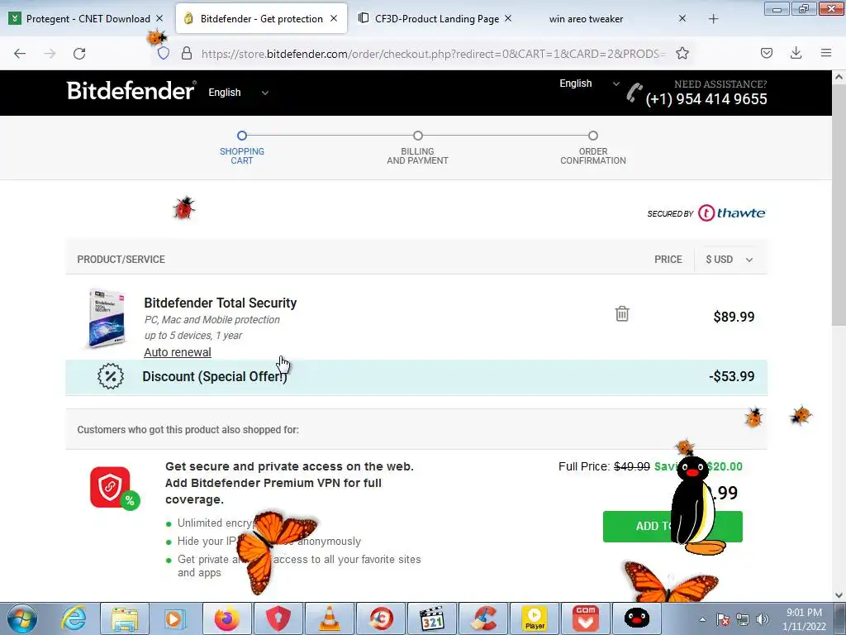Click the Billing and Payment step
846x635 pixels.
coord(417,148)
